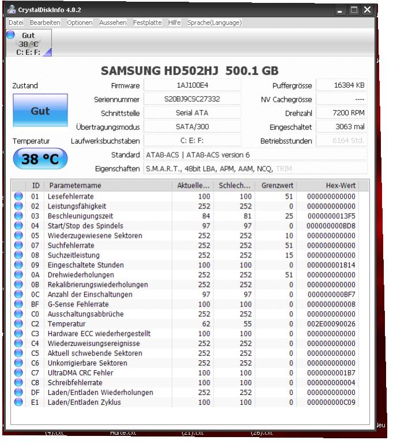The width and height of the screenshot is (393, 444).
Task: Click the status icon for Rekalibrierungswiederholungen
Action: (x=18, y=284)
